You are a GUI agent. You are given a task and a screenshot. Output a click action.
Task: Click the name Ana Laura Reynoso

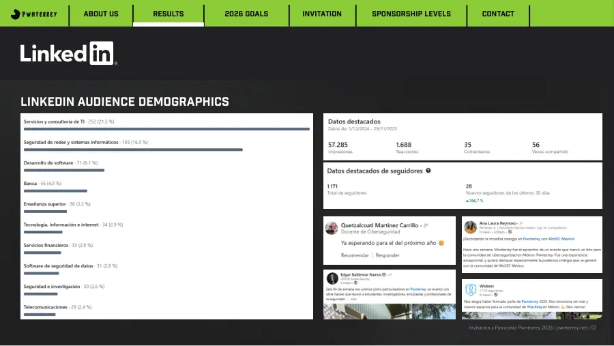(x=498, y=223)
